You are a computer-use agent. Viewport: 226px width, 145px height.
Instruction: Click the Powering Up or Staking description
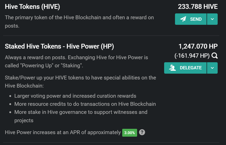(x=77, y=61)
